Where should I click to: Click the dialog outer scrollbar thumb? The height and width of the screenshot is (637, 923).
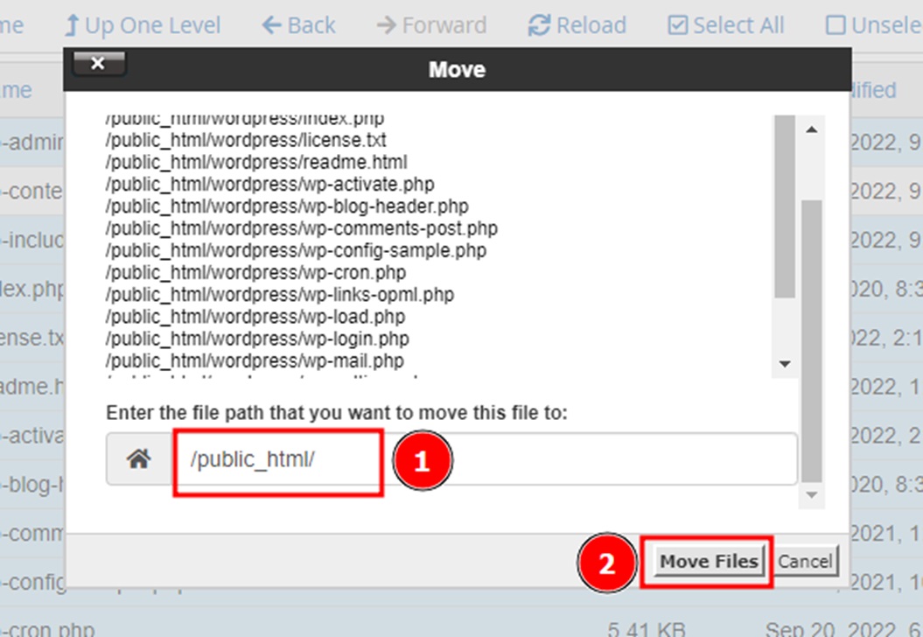pos(812,341)
